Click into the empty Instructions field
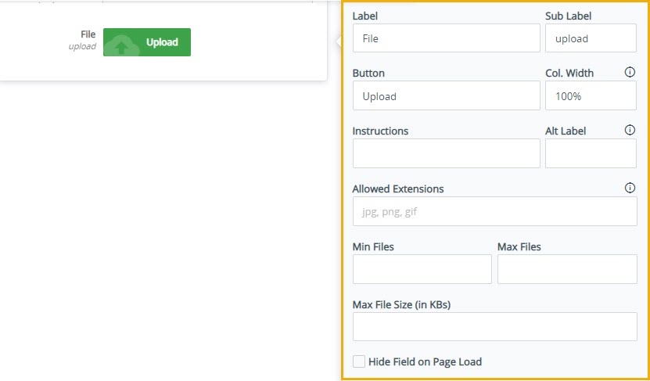 pyautogui.click(x=446, y=153)
